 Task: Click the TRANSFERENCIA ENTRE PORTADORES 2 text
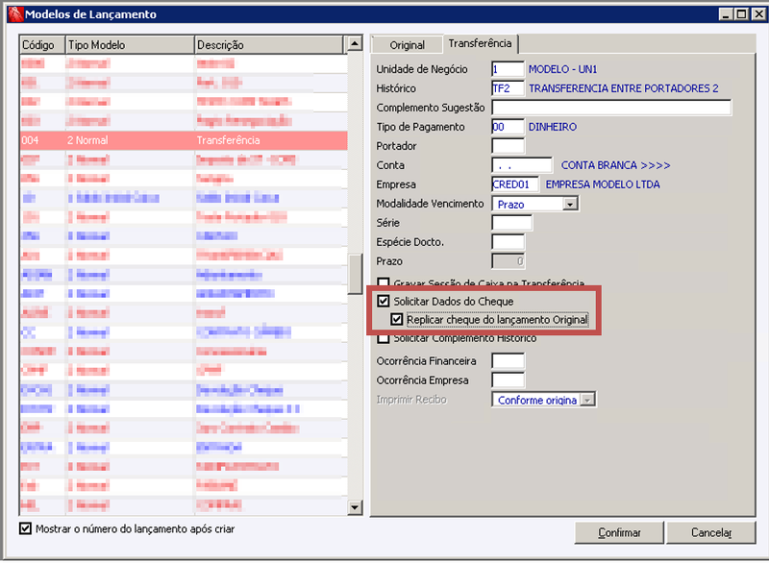coord(623,88)
